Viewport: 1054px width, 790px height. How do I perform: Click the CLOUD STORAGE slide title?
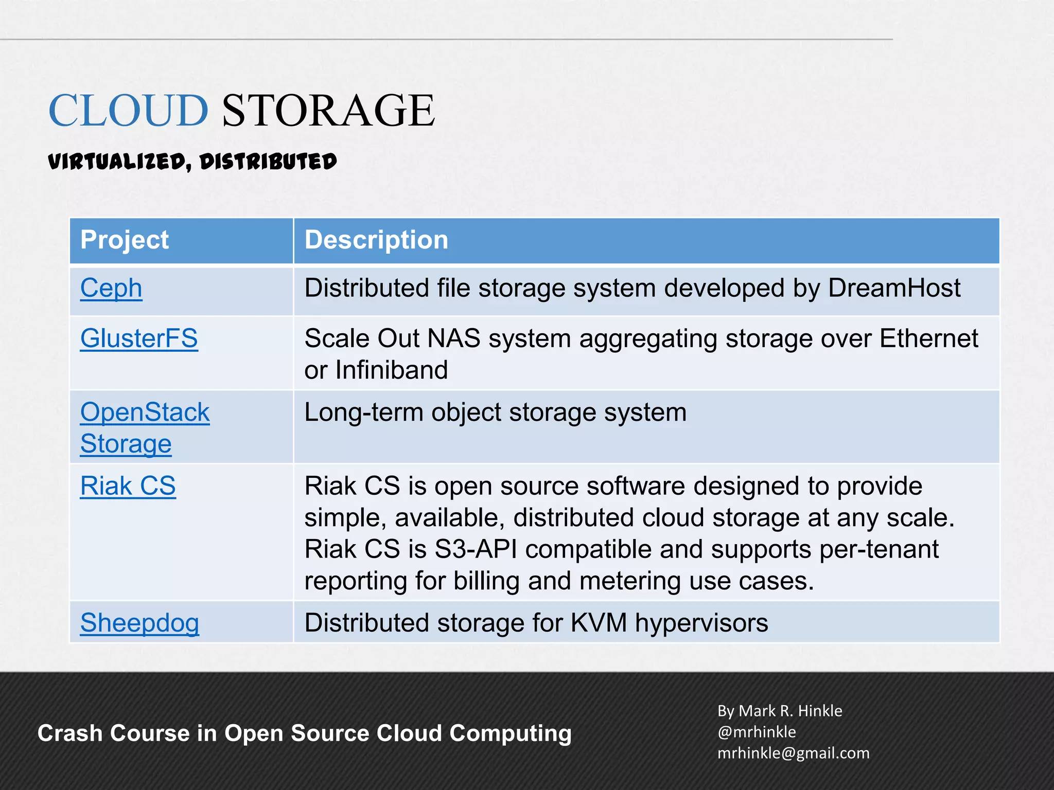pos(241,110)
